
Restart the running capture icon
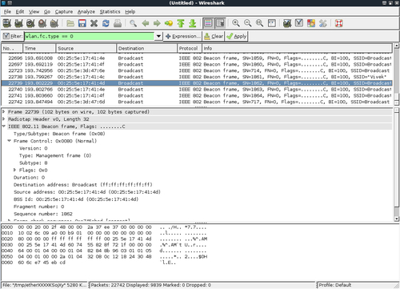(x=54, y=23)
